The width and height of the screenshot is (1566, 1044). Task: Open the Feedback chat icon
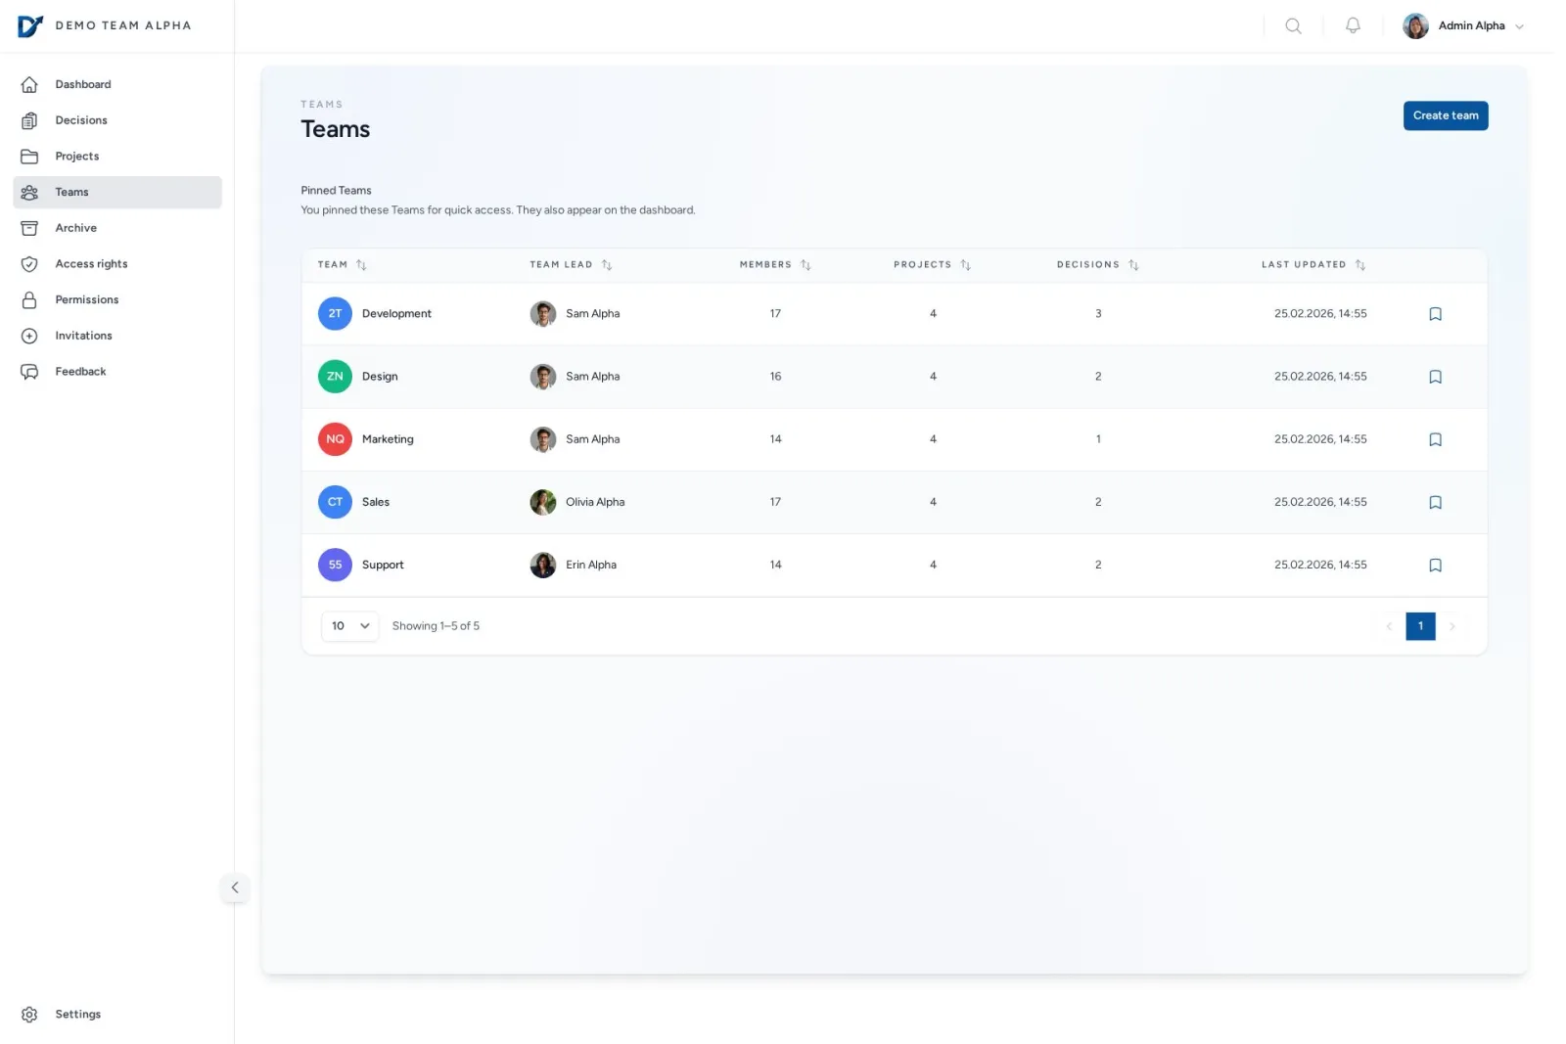29,371
